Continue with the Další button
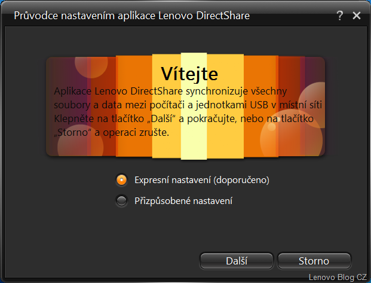 point(237,261)
